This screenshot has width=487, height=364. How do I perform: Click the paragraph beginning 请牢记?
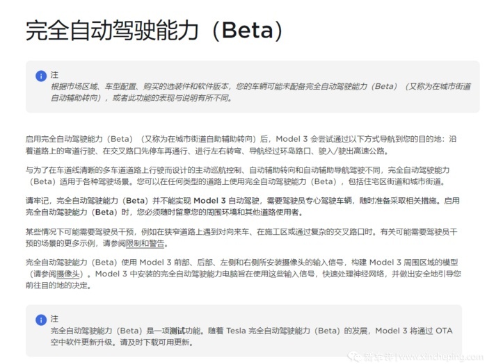pyautogui.click(x=242, y=206)
